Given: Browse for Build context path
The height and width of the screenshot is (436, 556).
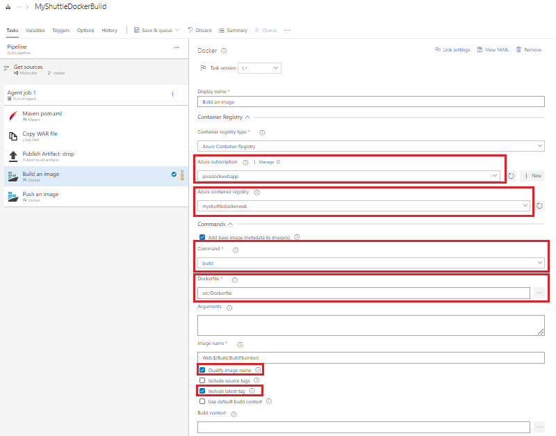Looking at the screenshot, I should pos(539,427).
